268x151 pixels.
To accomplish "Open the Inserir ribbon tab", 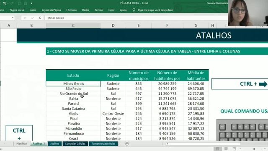I will (x=33, y=10).
